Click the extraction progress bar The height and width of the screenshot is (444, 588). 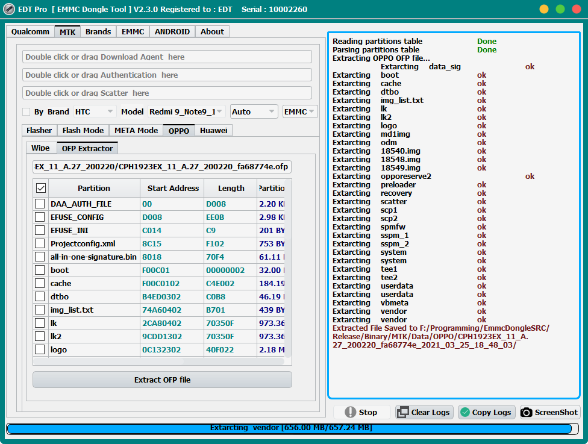click(292, 428)
